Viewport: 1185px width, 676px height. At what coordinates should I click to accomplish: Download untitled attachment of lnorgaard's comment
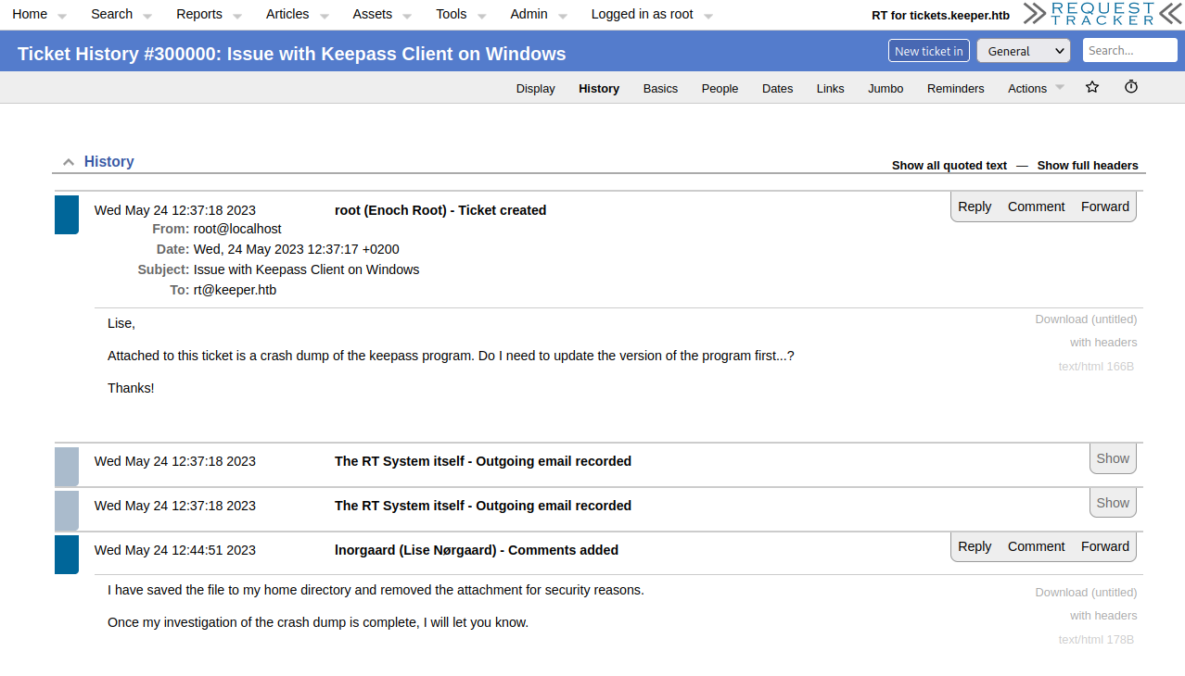1086,593
